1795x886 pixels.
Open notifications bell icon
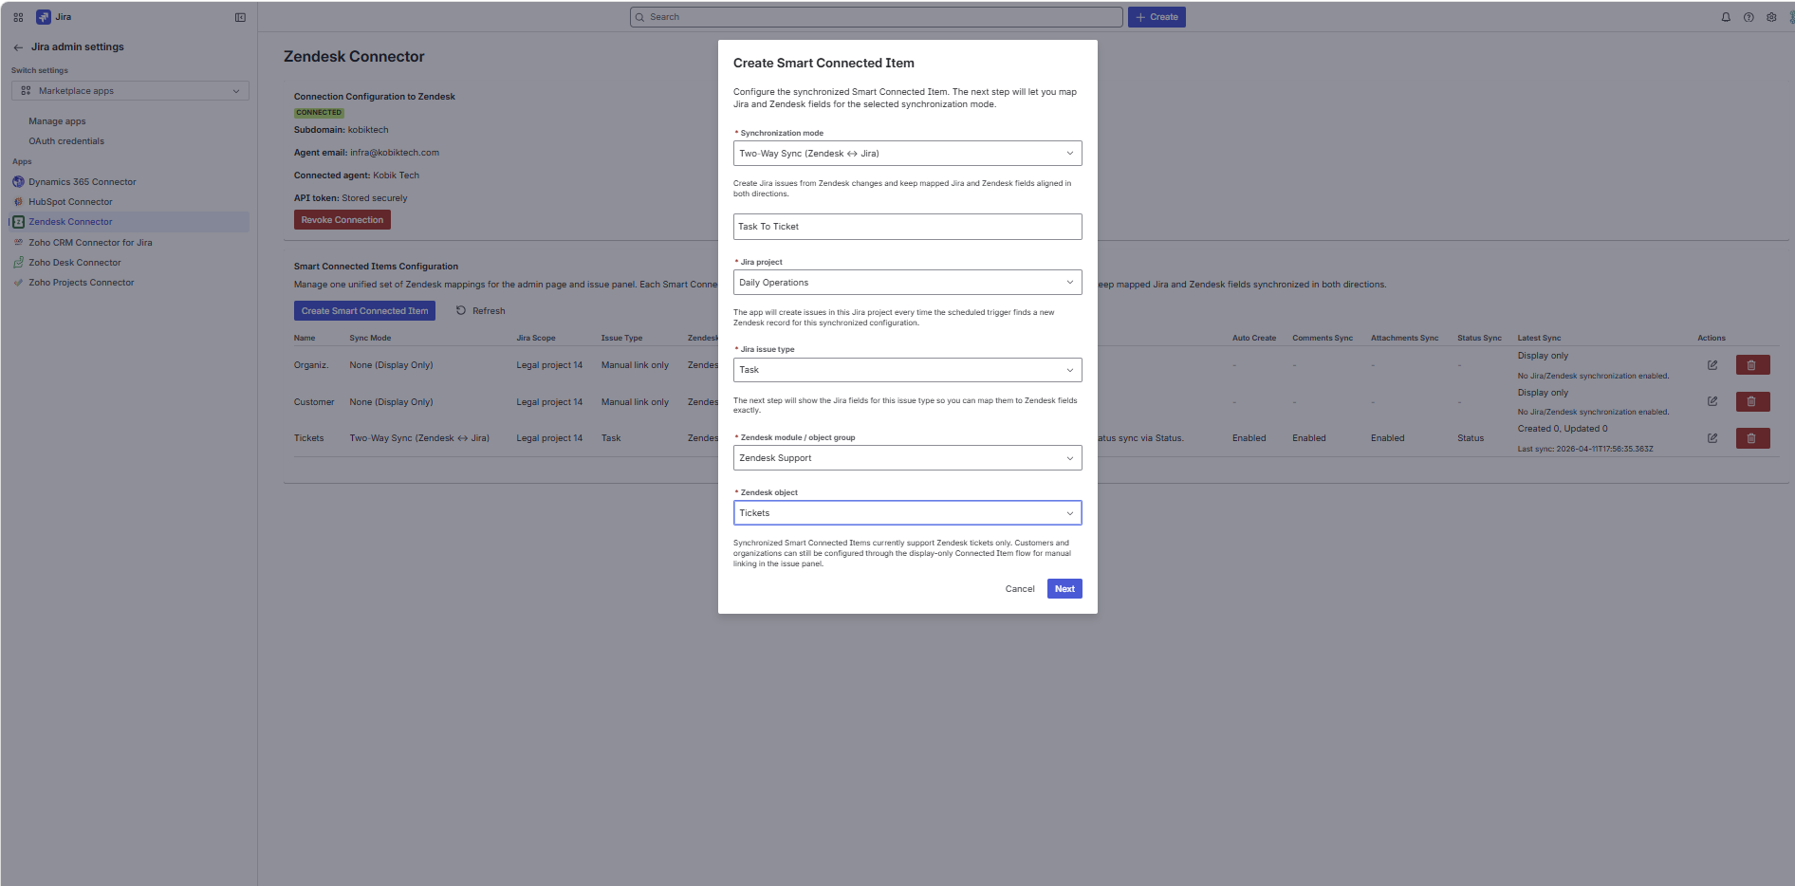1726,17
